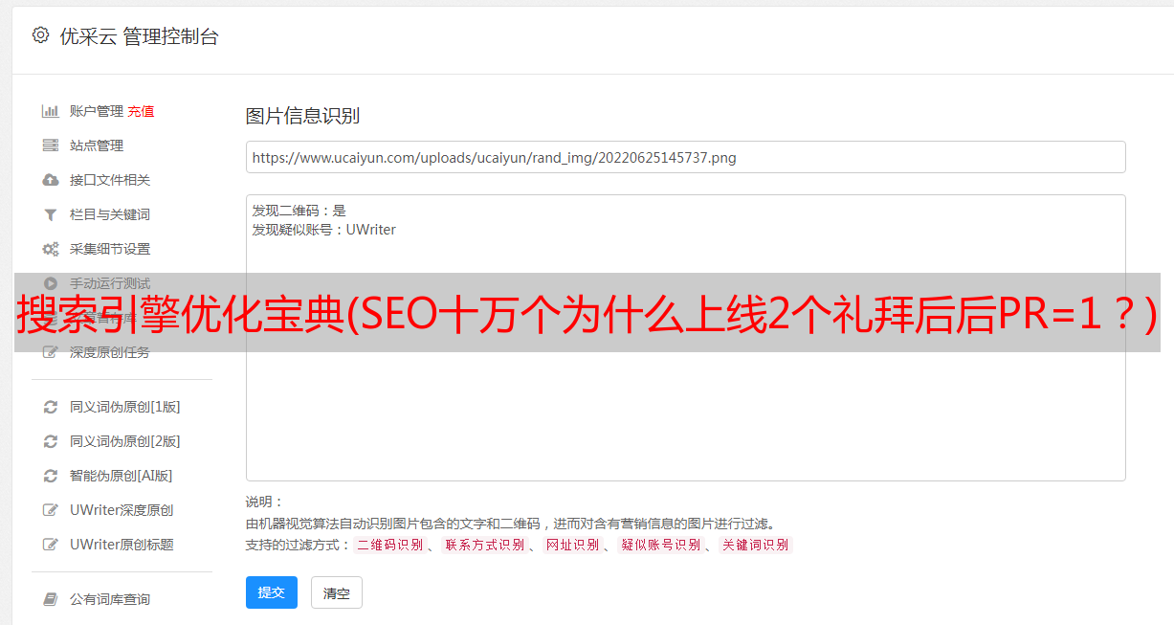Click the 说明： label
This screenshot has height=625, width=1174.
coord(264,502)
